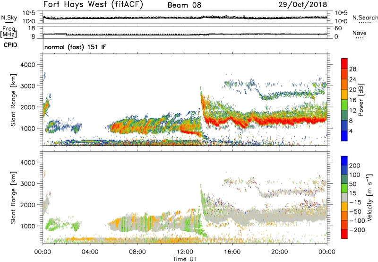Click the '4' power colorbar value
The width and height of the screenshot is (378, 262).
[351, 131]
